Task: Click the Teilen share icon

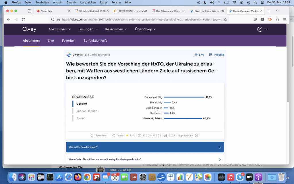Action: pos(113,135)
